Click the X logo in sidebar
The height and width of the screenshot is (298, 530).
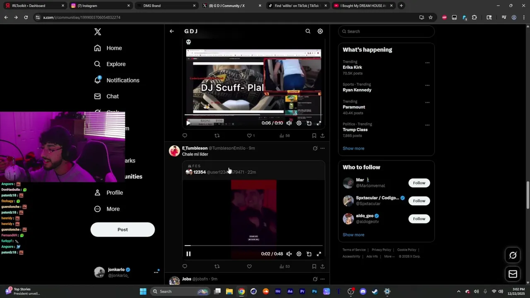click(98, 32)
